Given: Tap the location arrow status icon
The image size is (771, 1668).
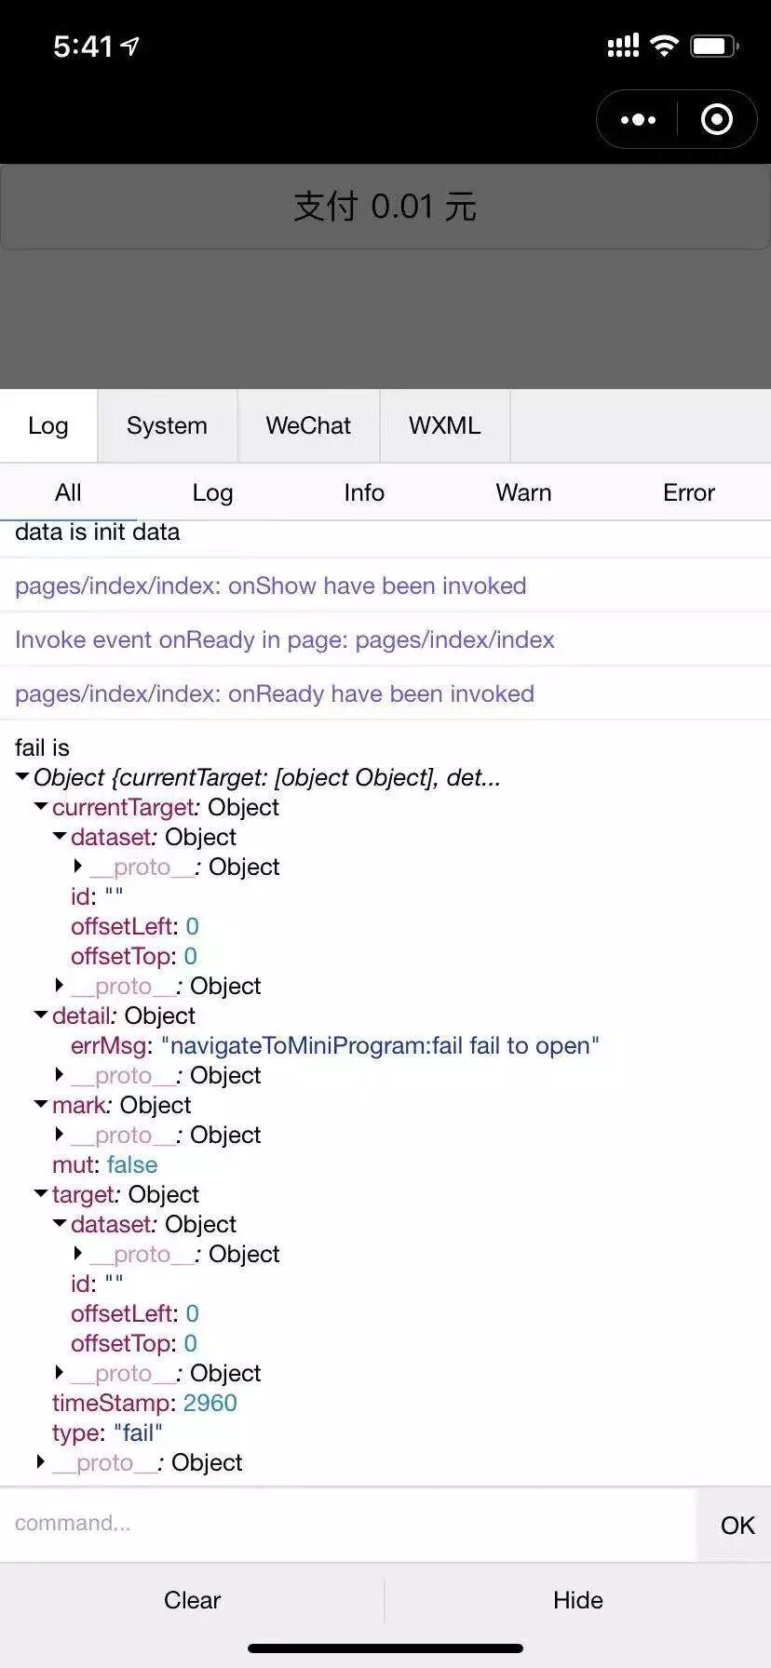Looking at the screenshot, I should tap(130, 46).
